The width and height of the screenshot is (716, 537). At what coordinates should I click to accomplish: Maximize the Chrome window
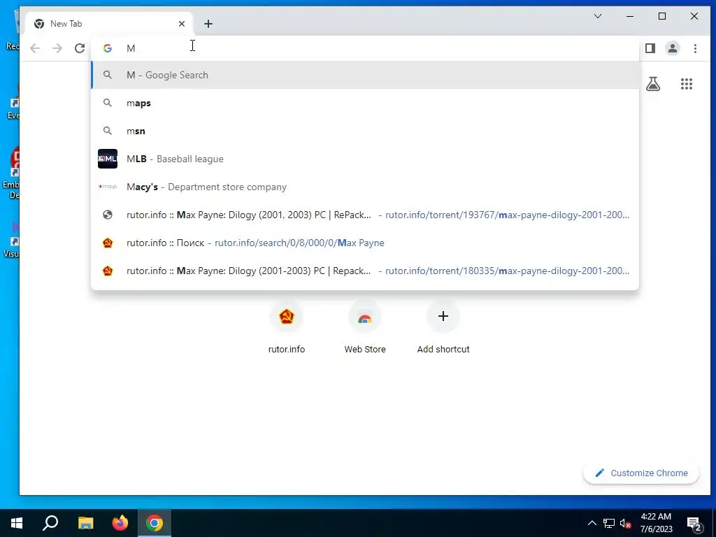[662, 17]
